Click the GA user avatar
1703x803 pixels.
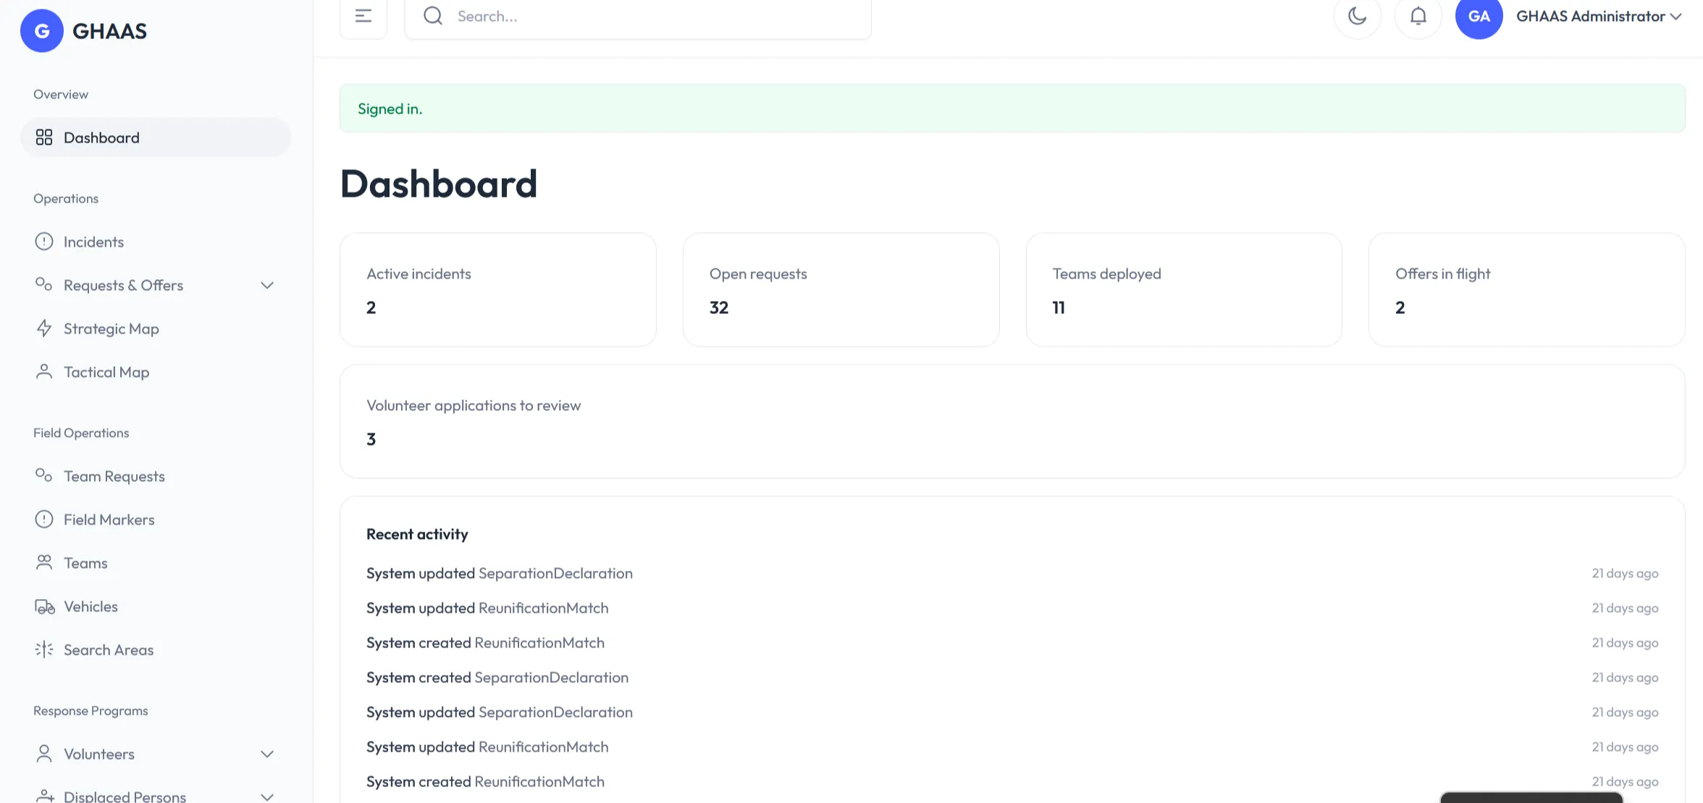click(x=1479, y=16)
